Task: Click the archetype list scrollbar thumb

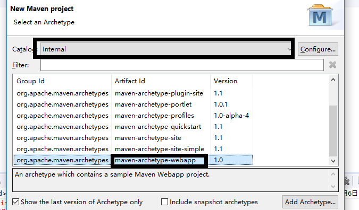Action: coord(333,130)
